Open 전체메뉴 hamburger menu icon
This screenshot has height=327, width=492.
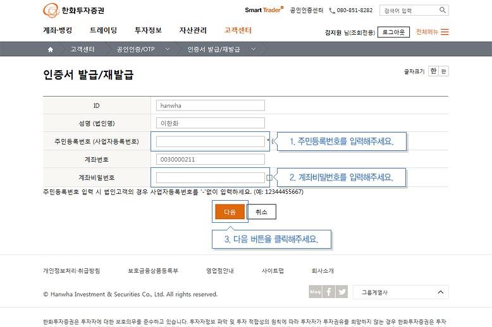(445, 32)
